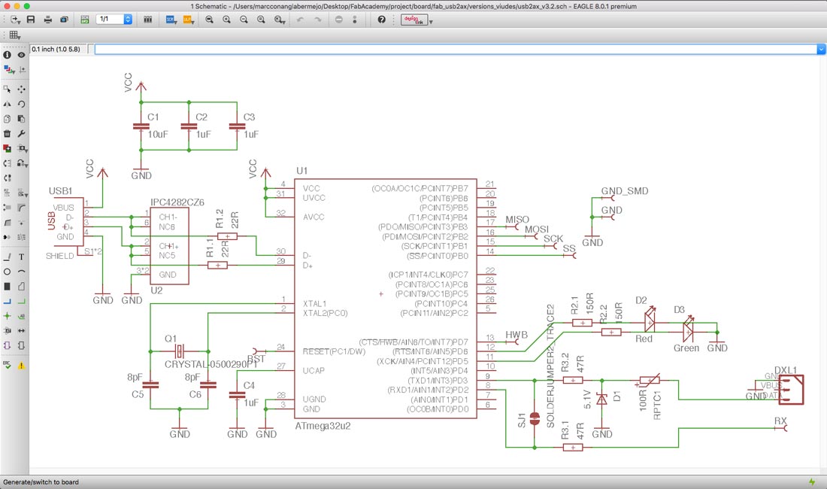The image size is (827, 489).
Task: Click the IPC4282CZ6 component label
Action: 177,202
